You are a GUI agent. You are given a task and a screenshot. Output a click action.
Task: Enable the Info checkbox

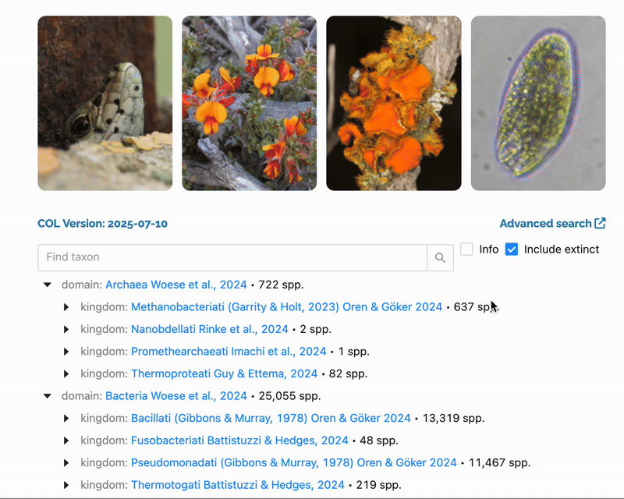(x=467, y=249)
